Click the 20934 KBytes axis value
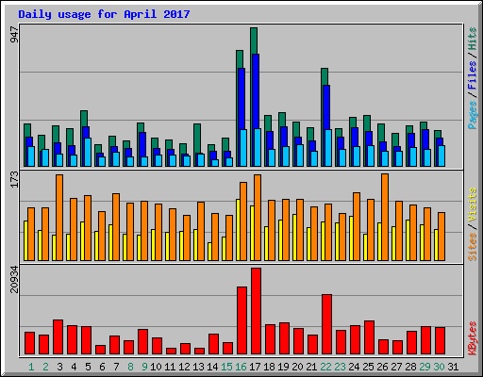Screen dimensions: 483x377 coord(14,280)
